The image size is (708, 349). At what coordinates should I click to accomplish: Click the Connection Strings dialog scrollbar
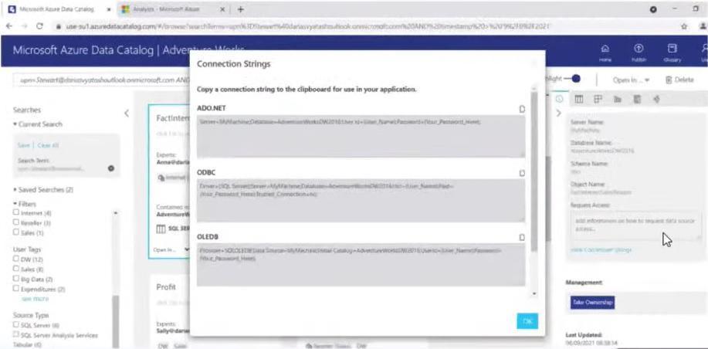coord(534,171)
